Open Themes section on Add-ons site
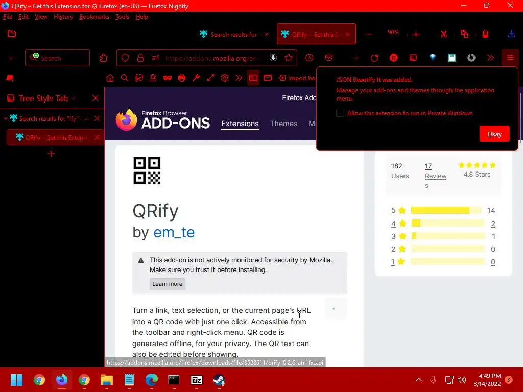This screenshot has width=523, height=392. pyautogui.click(x=283, y=124)
